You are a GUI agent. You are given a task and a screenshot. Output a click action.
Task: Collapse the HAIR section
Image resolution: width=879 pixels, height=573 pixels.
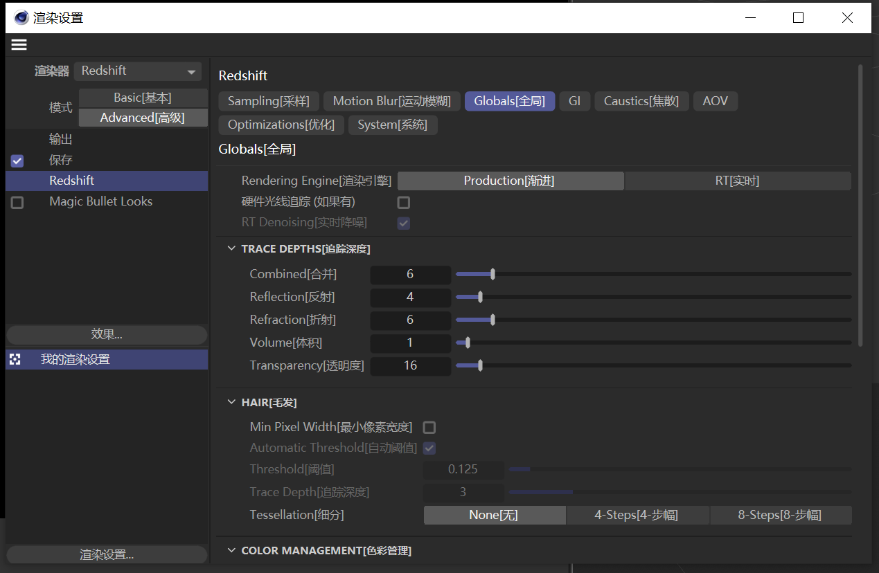tap(231, 402)
